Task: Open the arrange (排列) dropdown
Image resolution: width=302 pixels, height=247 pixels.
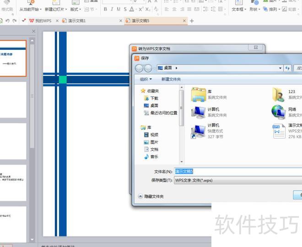Action: 271,9
